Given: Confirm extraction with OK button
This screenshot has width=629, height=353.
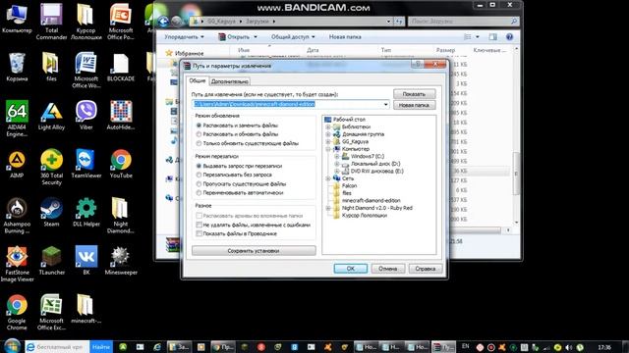Looking at the screenshot, I should [x=351, y=269].
